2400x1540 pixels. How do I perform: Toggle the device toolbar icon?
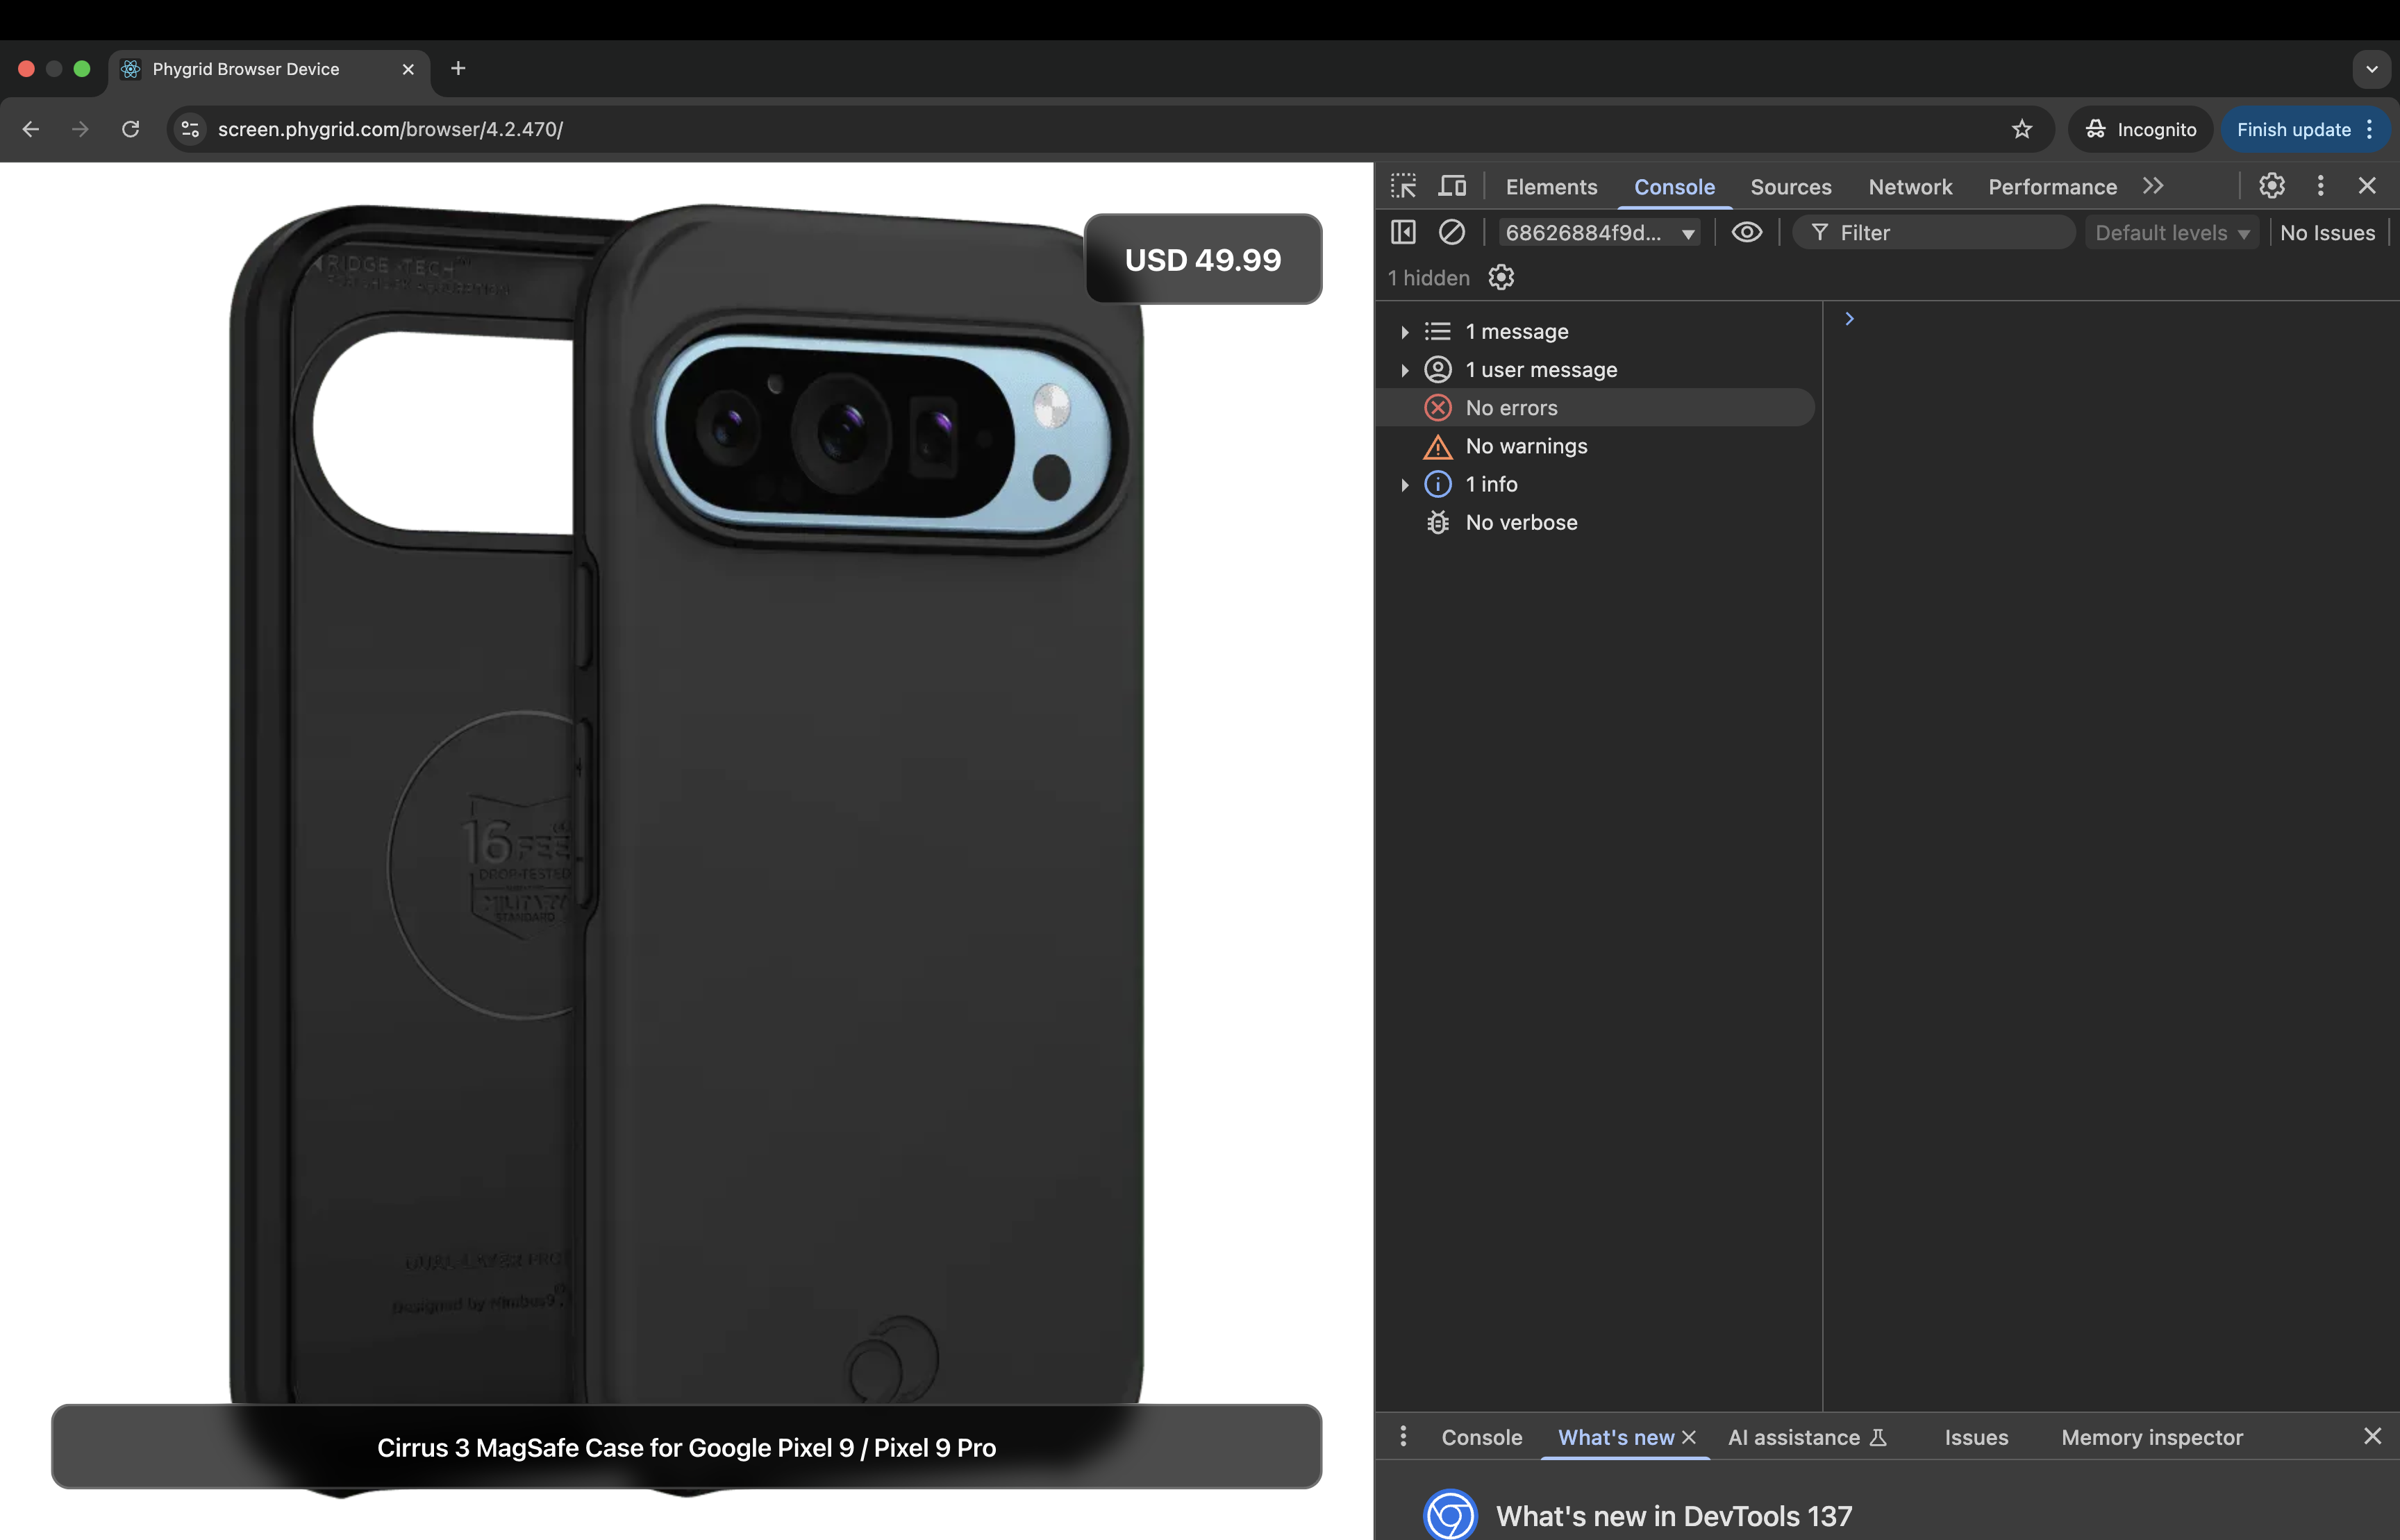pyautogui.click(x=1452, y=186)
